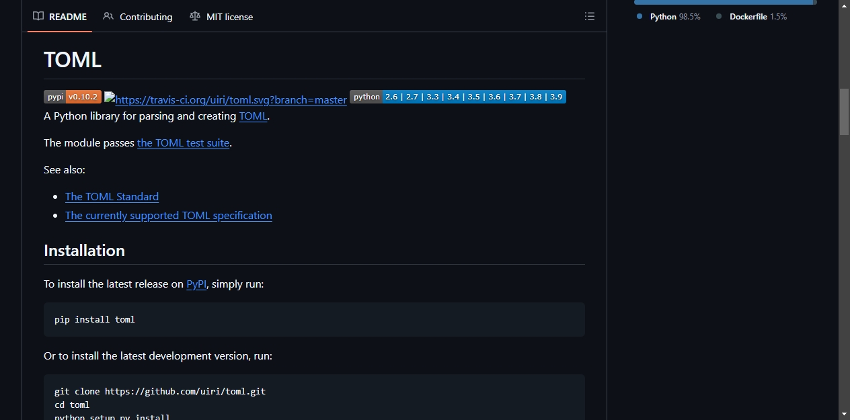Click the people icon beside Contributing
The height and width of the screenshot is (420, 850).
pyautogui.click(x=108, y=17)
